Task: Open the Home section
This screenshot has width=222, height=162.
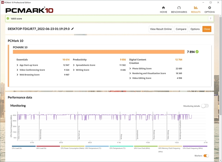Action: (163, 10)
